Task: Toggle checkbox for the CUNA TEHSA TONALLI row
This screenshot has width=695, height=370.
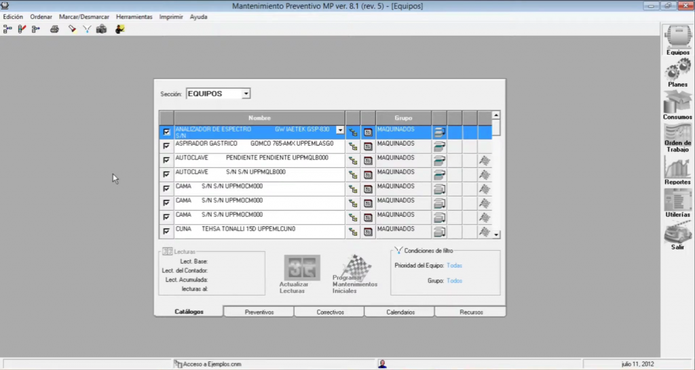Action: [x=167, y=232]
